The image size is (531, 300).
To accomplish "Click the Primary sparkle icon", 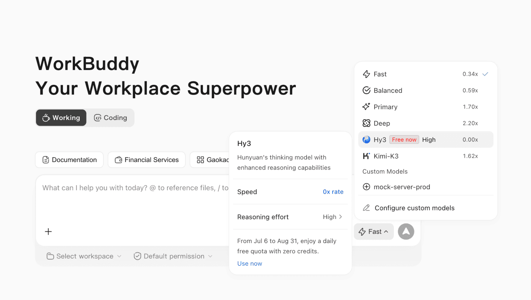I will click(x=367, y=107).
